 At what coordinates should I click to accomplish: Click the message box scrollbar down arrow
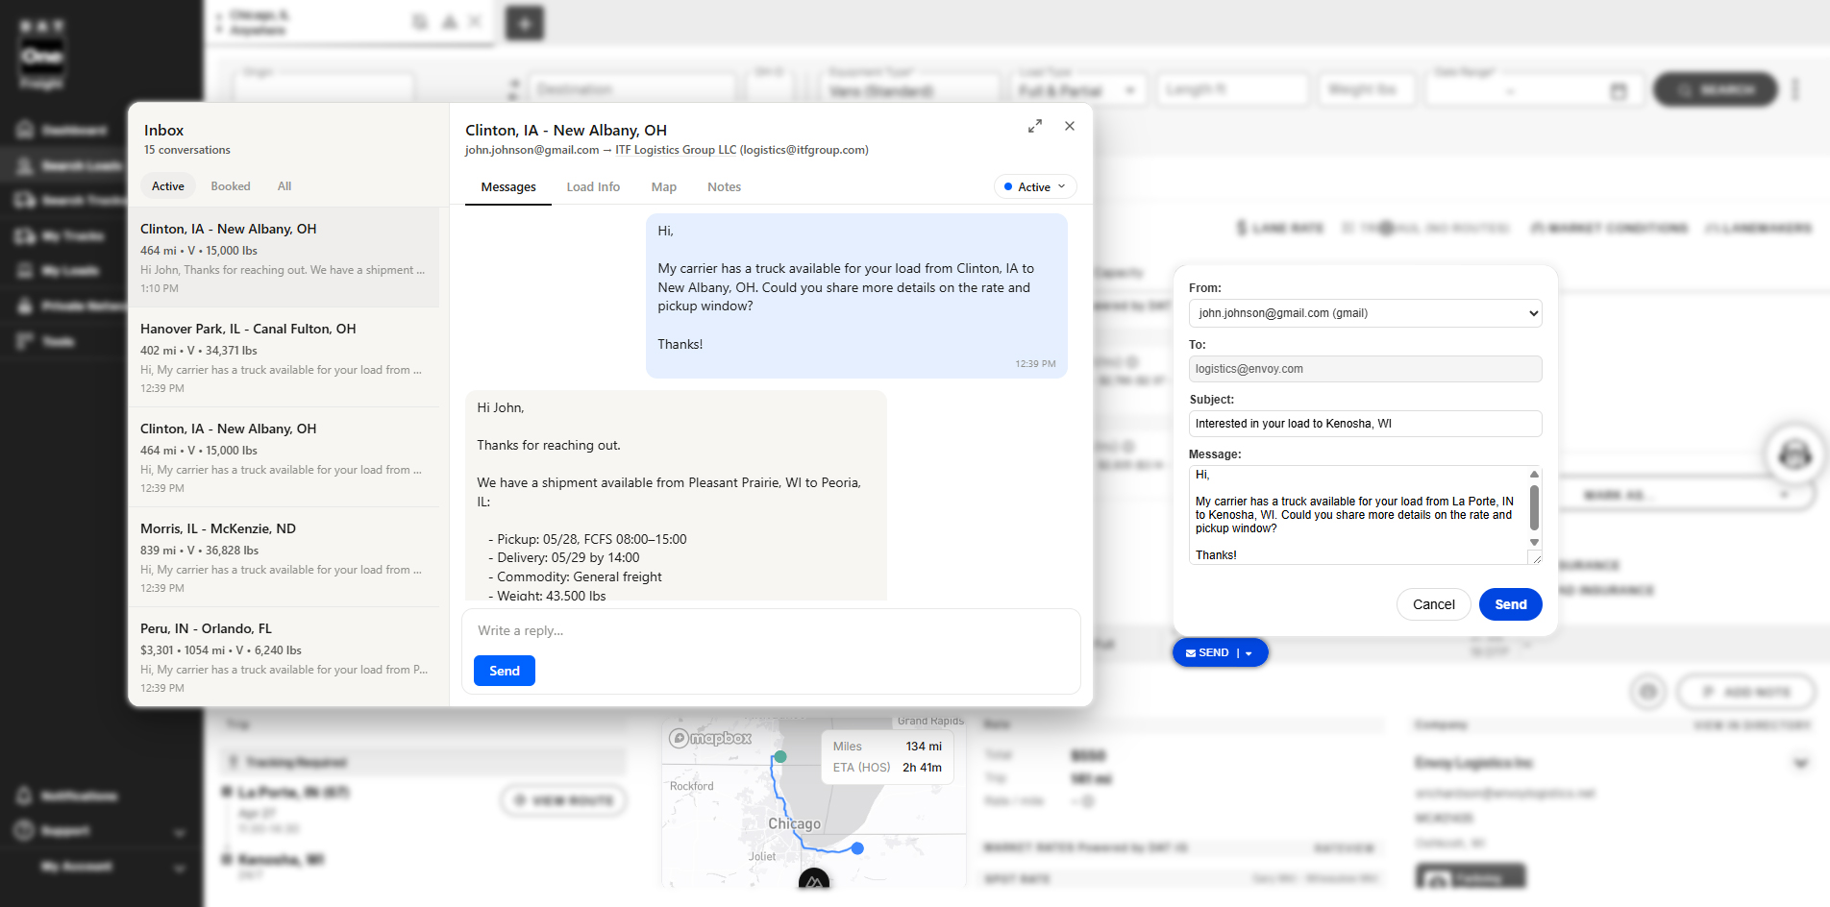click(1534, 543)
